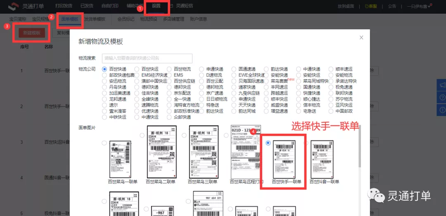Switch to 面单模板 tab
The height and width of the screenshot is (216, 446).
tap(70, 19)
